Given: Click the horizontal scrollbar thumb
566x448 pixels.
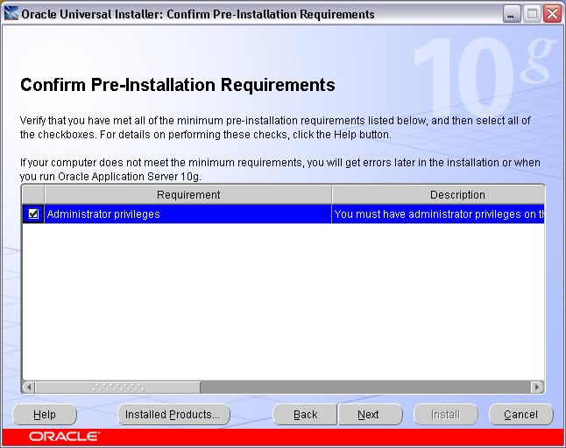Looking at the screenshot, I should [117, 387].
